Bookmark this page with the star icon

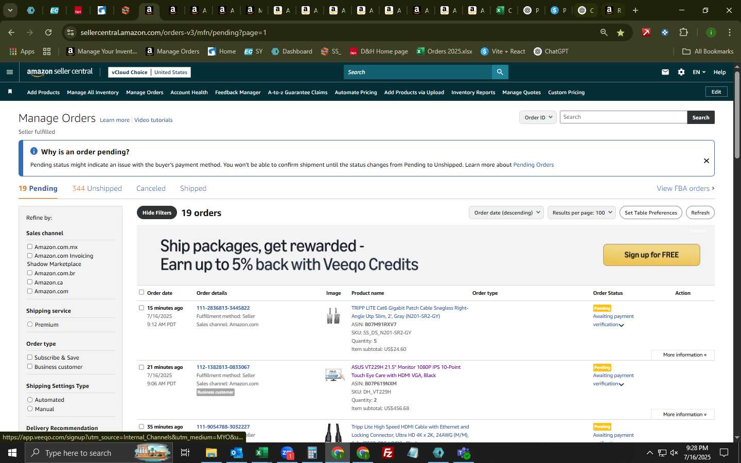click(621, 32)
